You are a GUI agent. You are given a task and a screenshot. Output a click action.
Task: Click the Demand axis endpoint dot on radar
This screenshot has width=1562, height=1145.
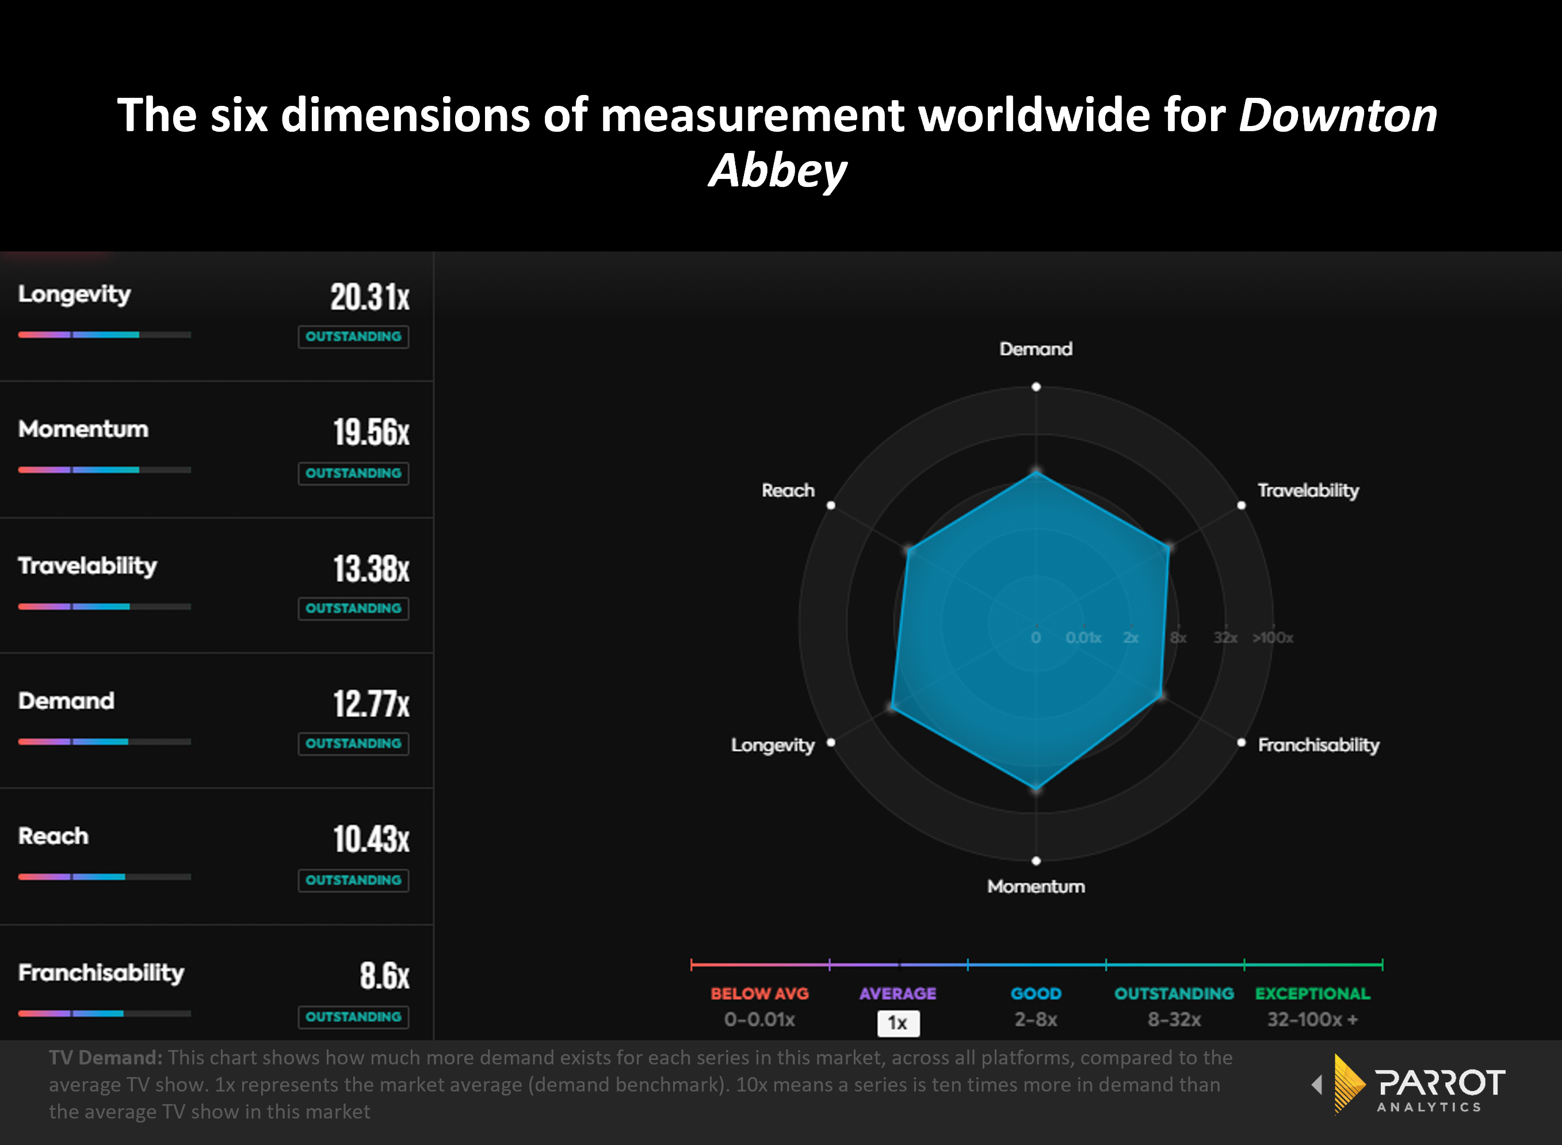click(1036, 387)
